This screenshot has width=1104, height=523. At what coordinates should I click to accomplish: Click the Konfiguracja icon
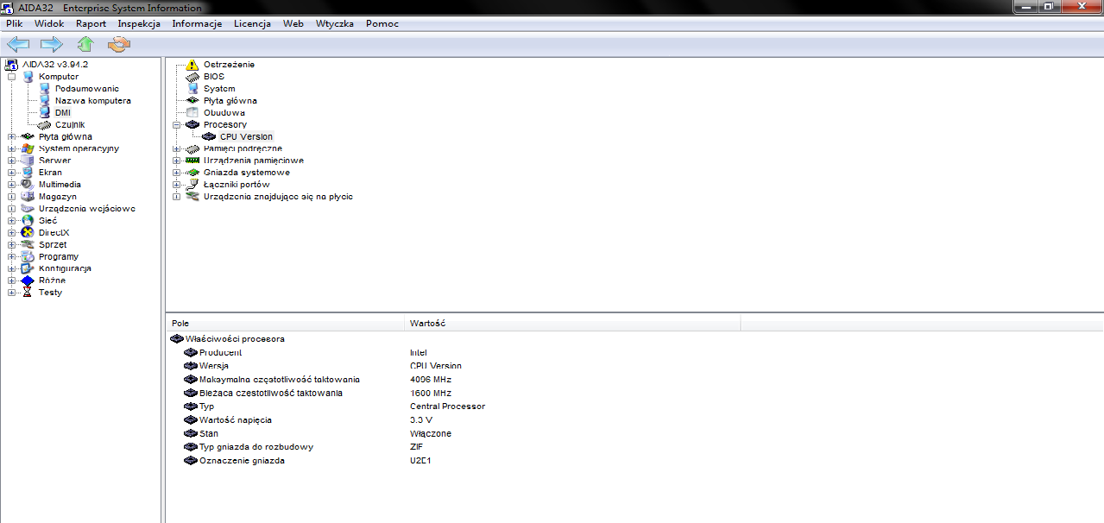click(28, 268)
